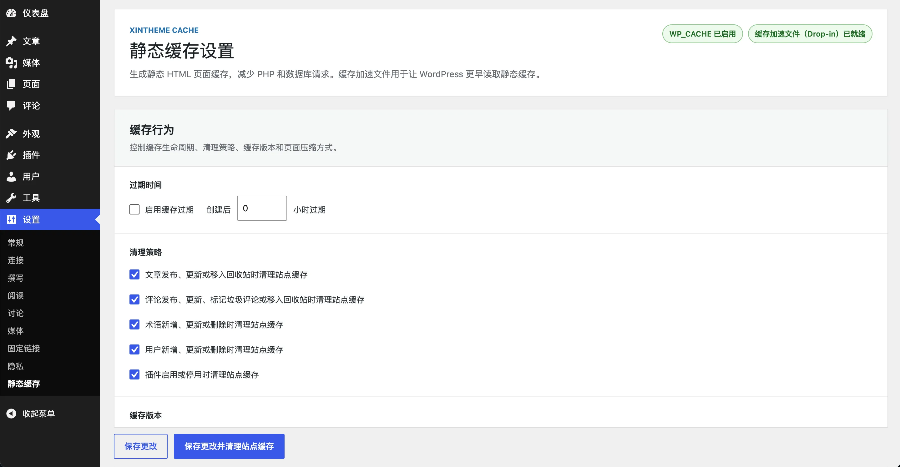Open 固定链接 settings submenu

click(24, 348)
